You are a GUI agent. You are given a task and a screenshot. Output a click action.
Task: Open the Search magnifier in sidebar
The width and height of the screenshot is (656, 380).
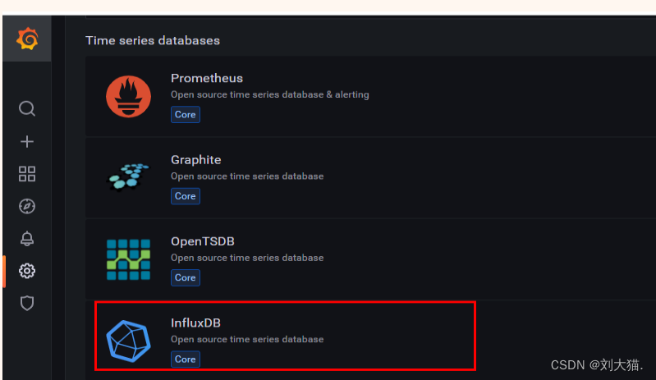click(27, 109)
